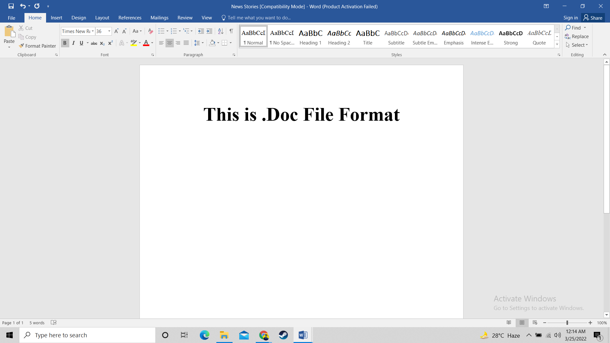Screen dimensions: 610x343
Task: Open the File tab
Action: 11,18
